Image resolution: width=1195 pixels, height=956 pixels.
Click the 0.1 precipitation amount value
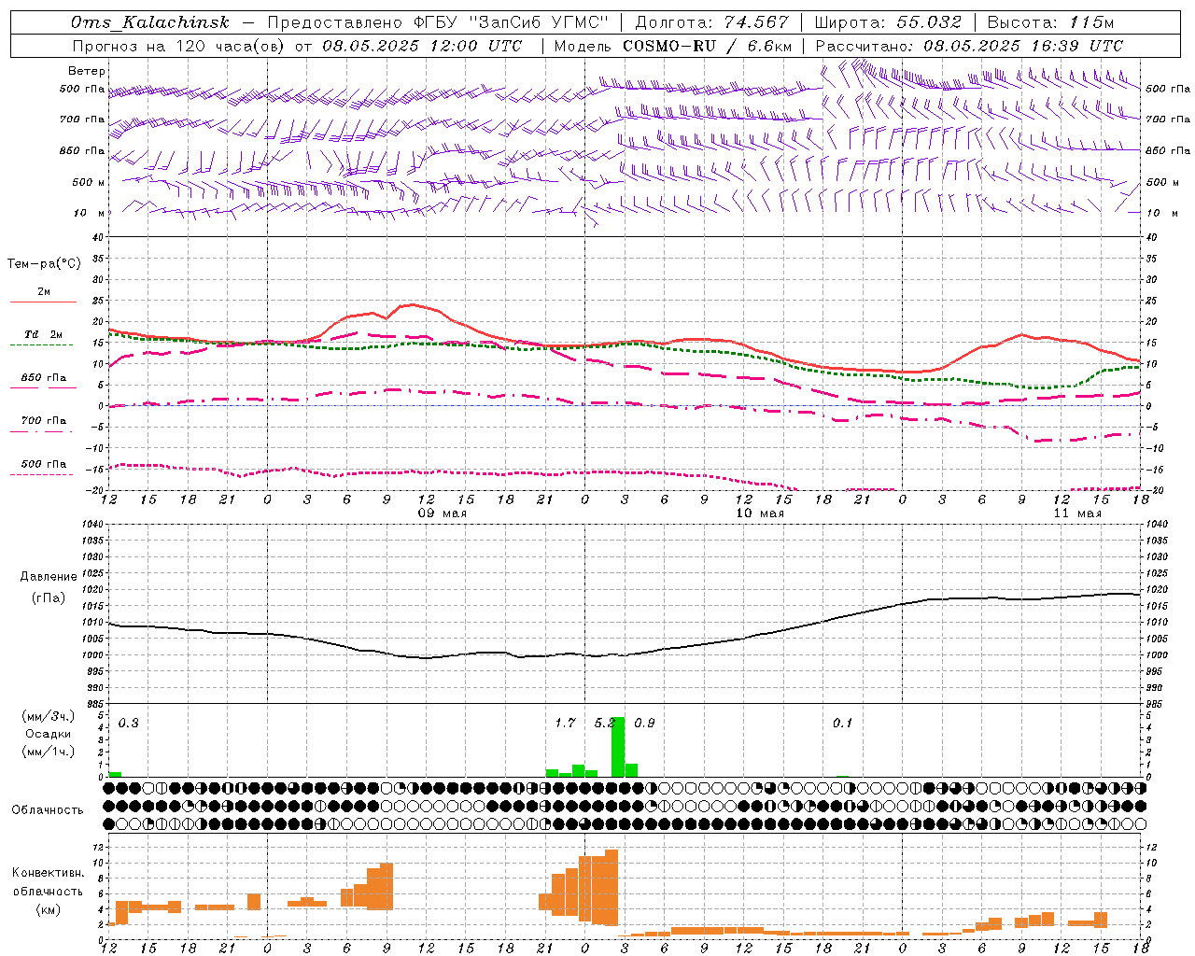point(843,724)
